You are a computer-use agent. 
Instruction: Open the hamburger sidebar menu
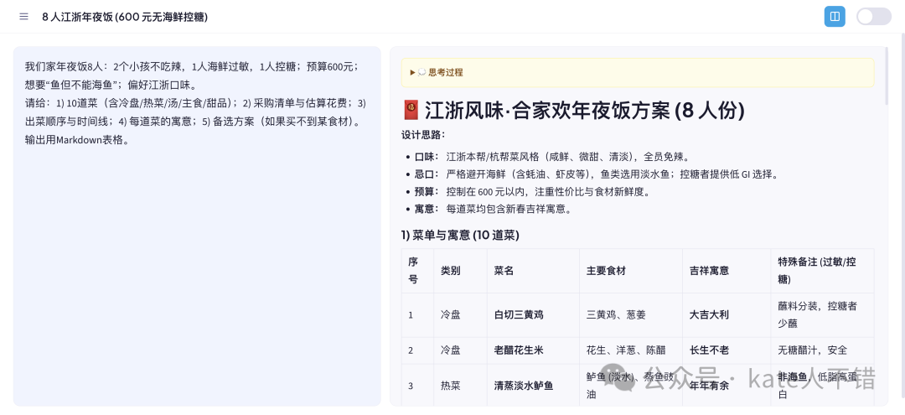tap(23, 17)
